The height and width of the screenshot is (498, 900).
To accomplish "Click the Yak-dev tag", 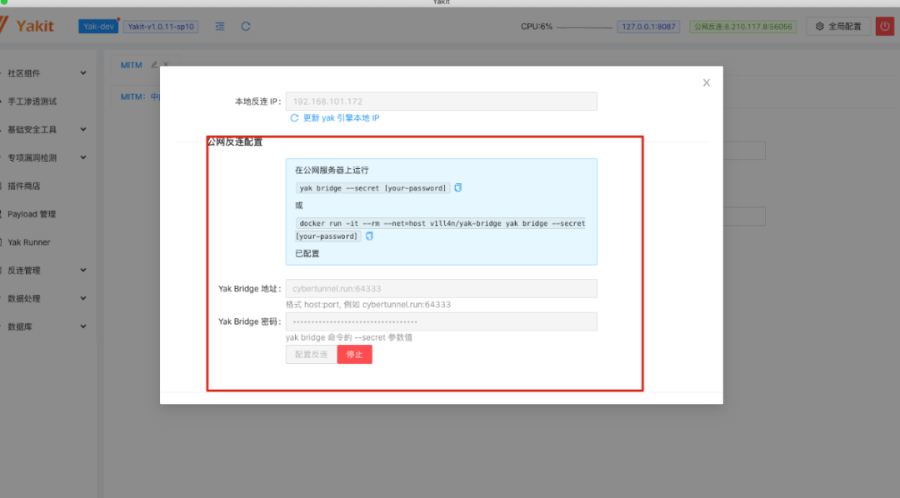I will (x=98, y=27).
